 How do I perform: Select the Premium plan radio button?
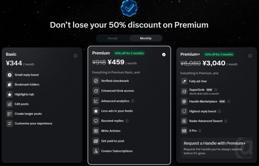pos(164,55)
